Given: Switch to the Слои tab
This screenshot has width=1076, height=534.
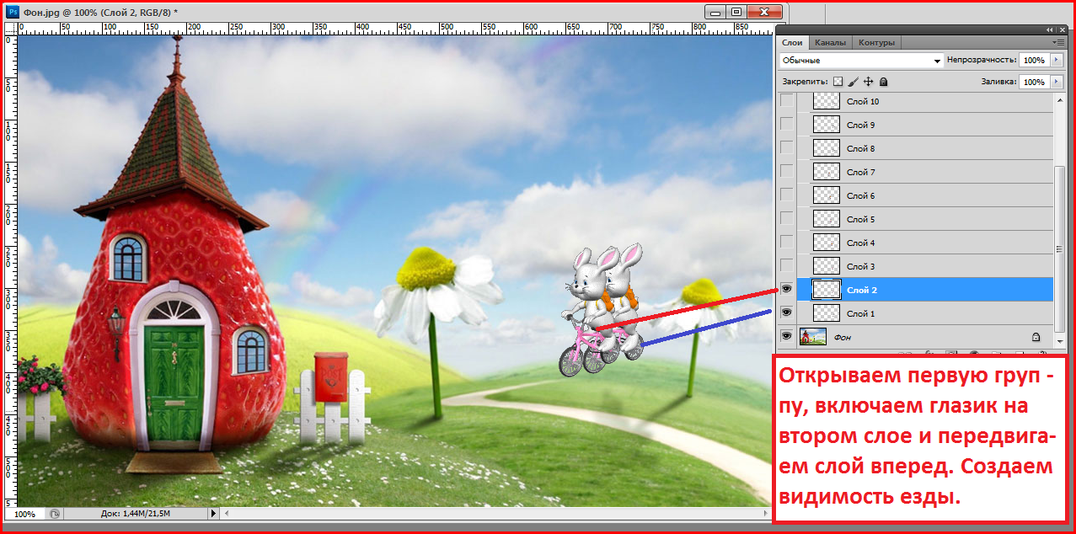Looking at the screenshot, I should click(792, 42).
